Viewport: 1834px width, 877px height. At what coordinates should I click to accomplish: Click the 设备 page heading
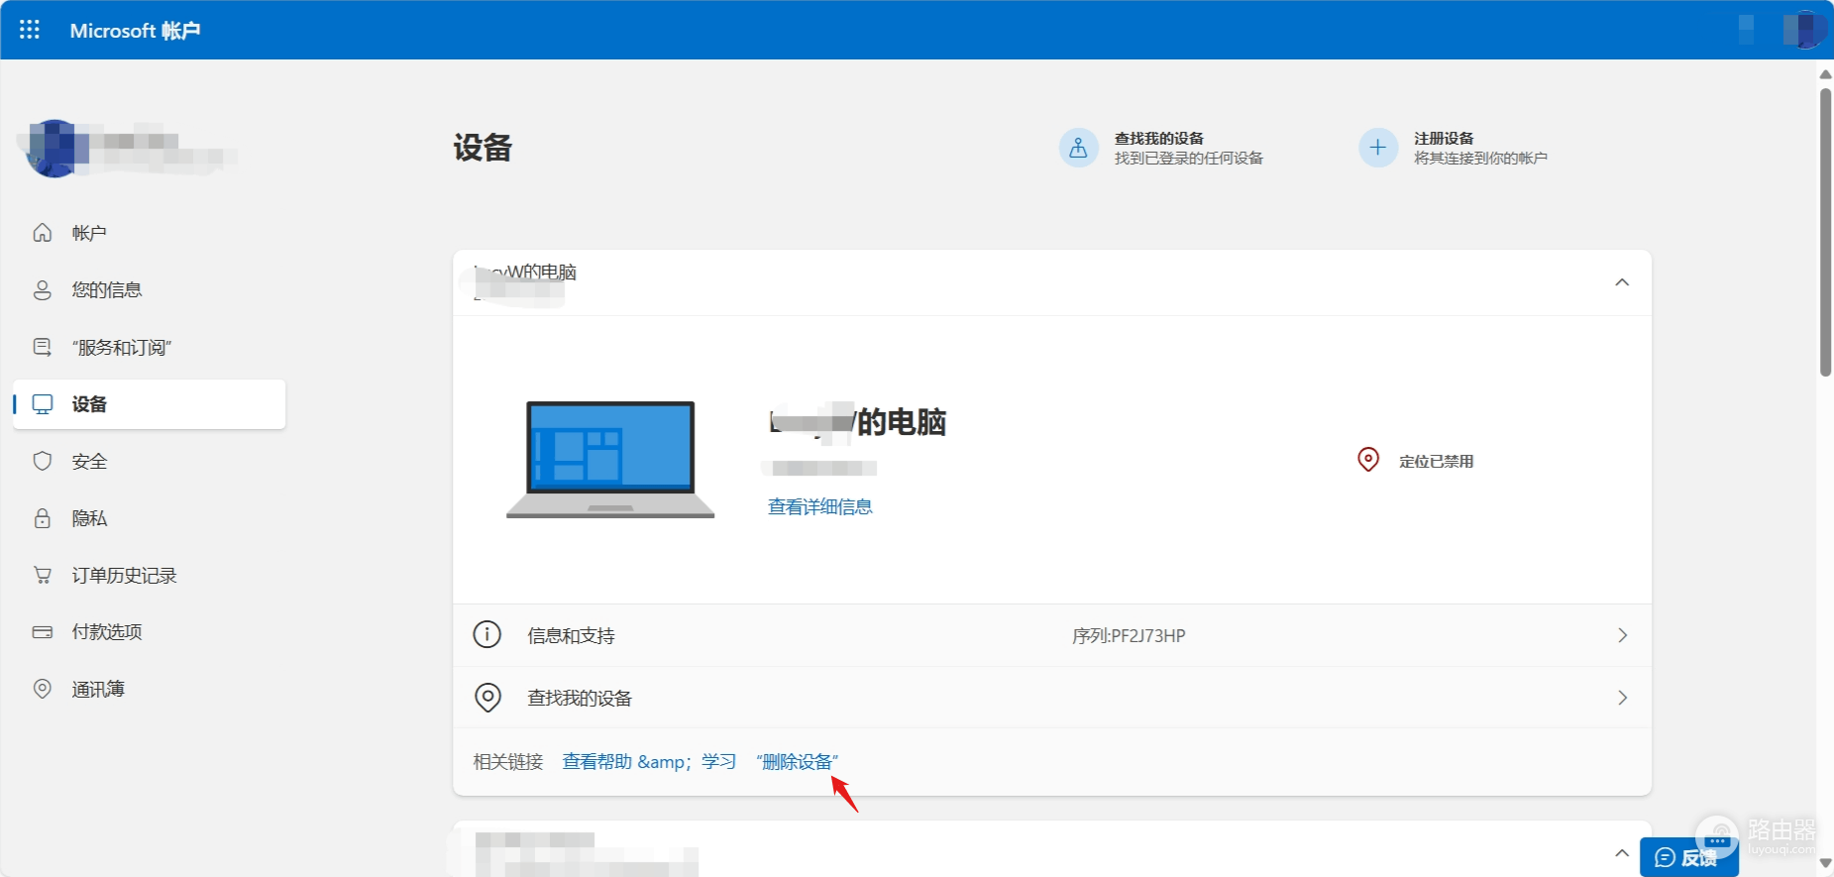tap(483, 148)
